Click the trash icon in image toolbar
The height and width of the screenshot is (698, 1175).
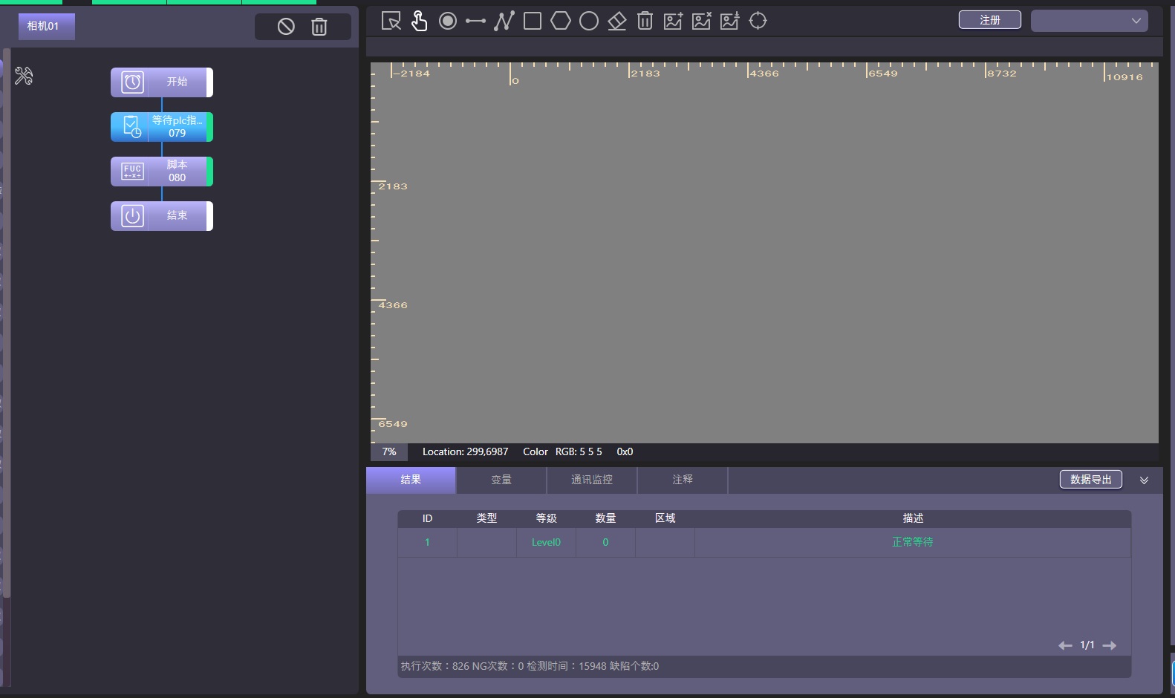pos(645,21)
